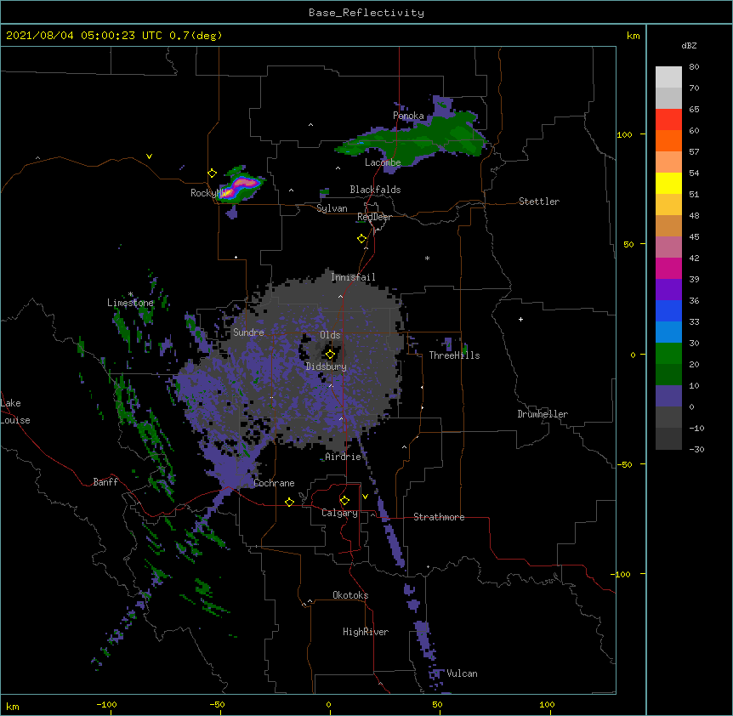
Task: Click the yellow V marker northwest of RockyMtn
Action: (149, 156)
